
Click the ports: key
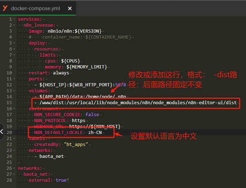click(37, 79)
